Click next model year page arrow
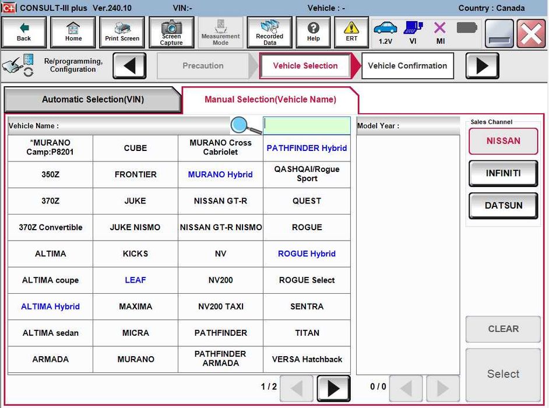 (442, 388)
